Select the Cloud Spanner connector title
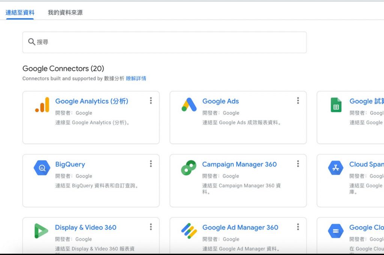Image resolution: width=384 pixels, height=255 pixels. (x=367, y=164)
